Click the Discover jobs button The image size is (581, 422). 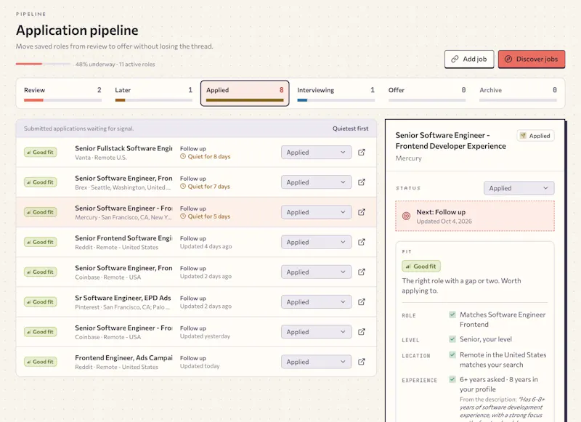tap(532, 60)
